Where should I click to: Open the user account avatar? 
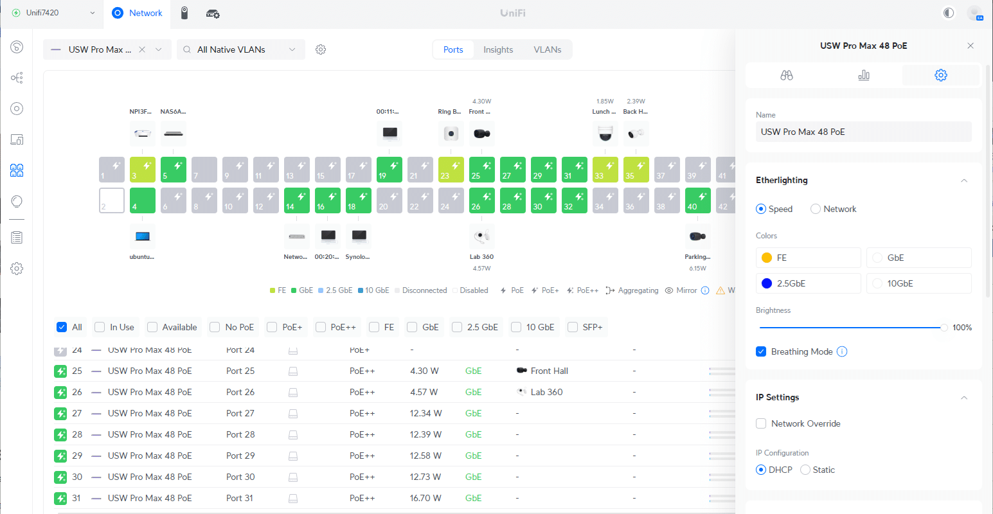(x=975, y=13)
